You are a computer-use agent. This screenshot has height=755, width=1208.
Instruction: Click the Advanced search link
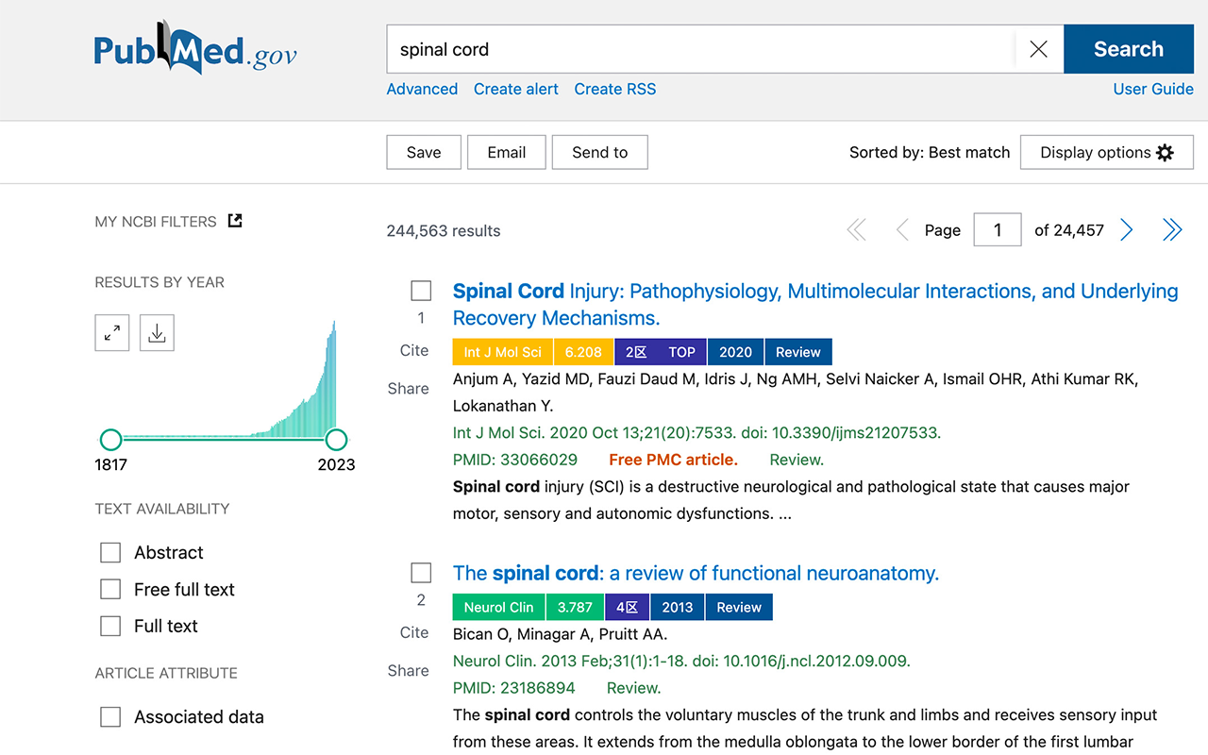coord(422,89)
